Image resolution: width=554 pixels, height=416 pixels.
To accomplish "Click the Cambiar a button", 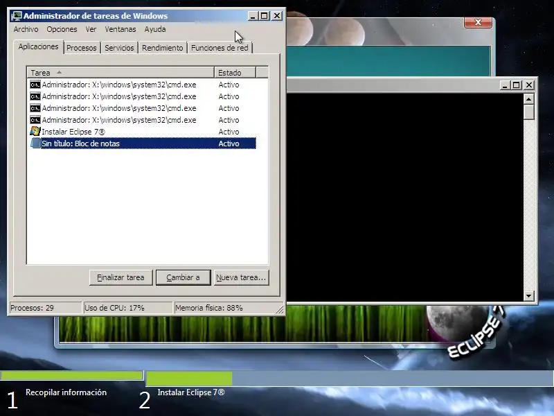I will click(184, 278).
